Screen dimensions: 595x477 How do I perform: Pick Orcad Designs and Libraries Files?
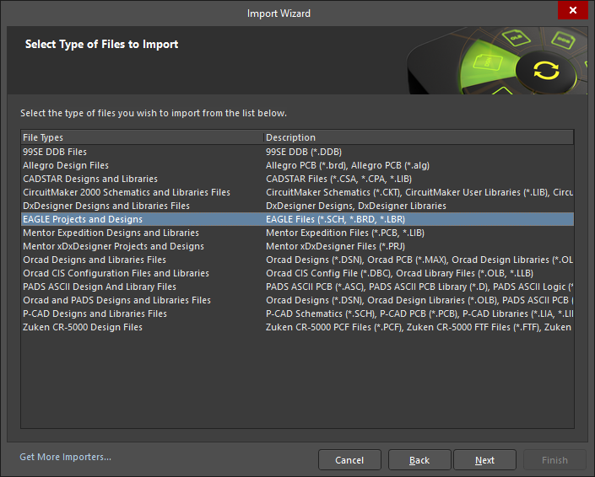click(297, 260)
